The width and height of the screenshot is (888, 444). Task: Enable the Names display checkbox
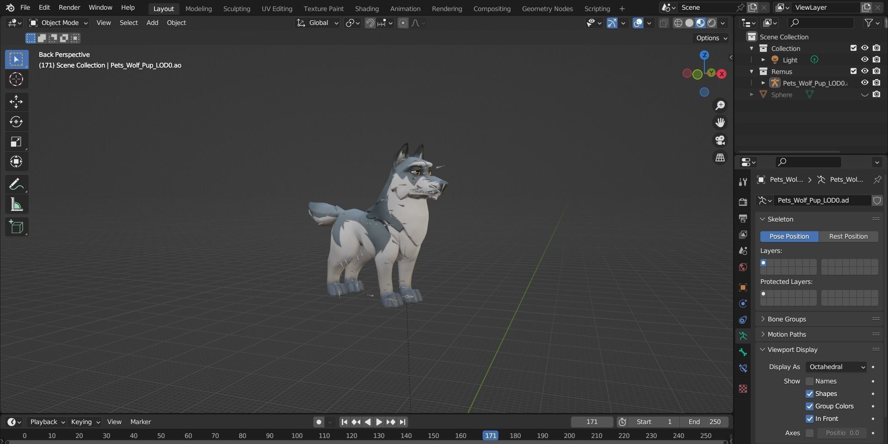[x=809, y=381]
